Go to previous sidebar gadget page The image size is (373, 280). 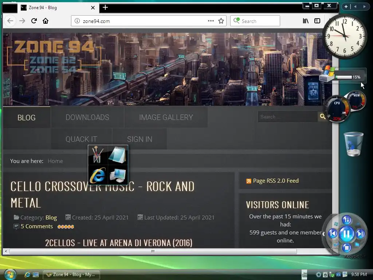coord(355,7)
